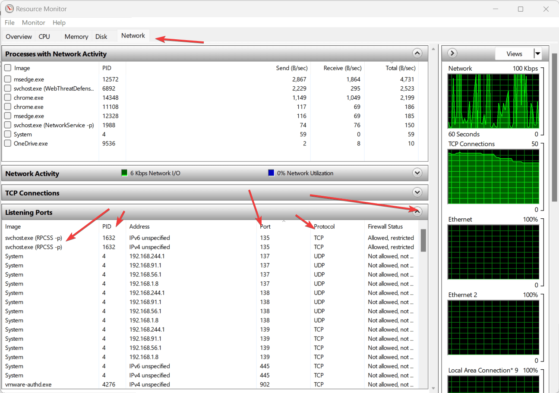The image size is (559, 393).
Task: Check the msedge.exe PID 12328 checkbox
Action: click(8, 116)
